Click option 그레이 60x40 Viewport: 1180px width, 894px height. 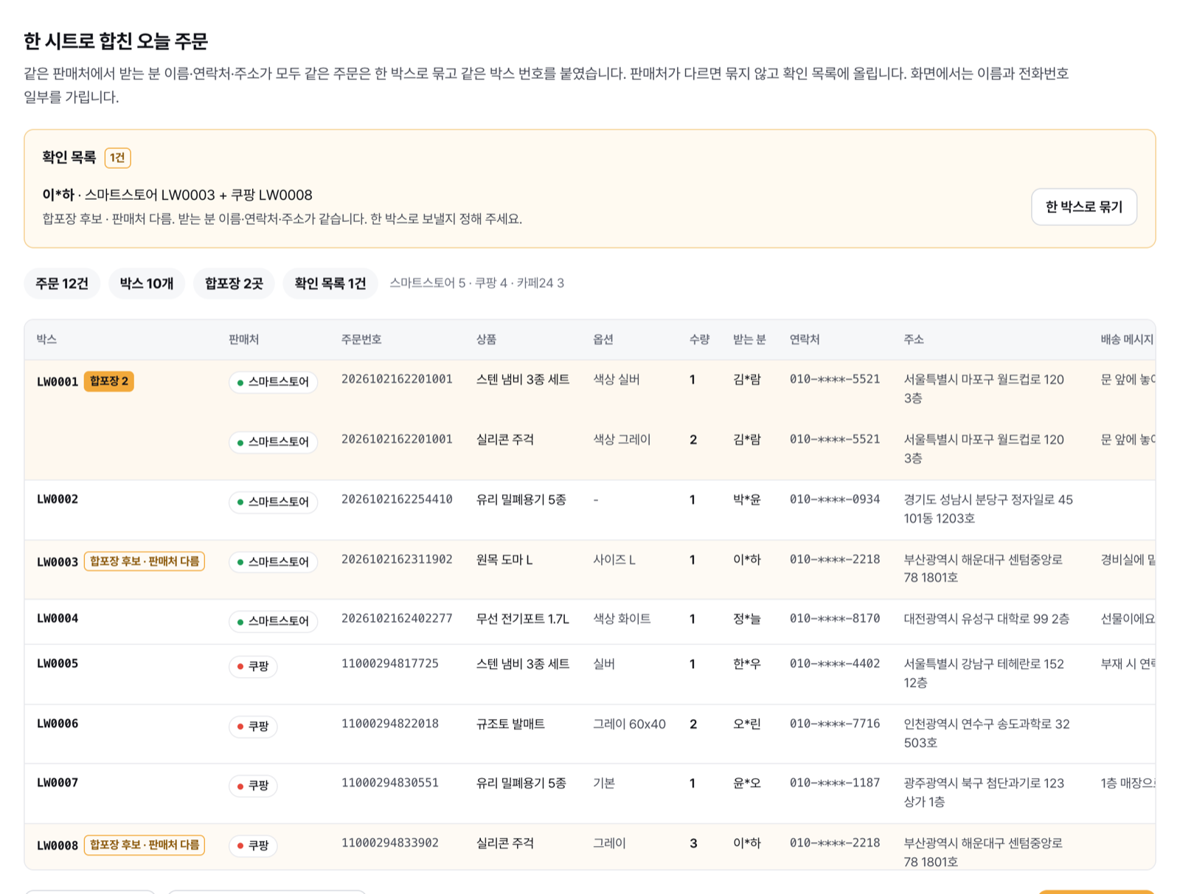pyautogui.click(x=630, y=724)
